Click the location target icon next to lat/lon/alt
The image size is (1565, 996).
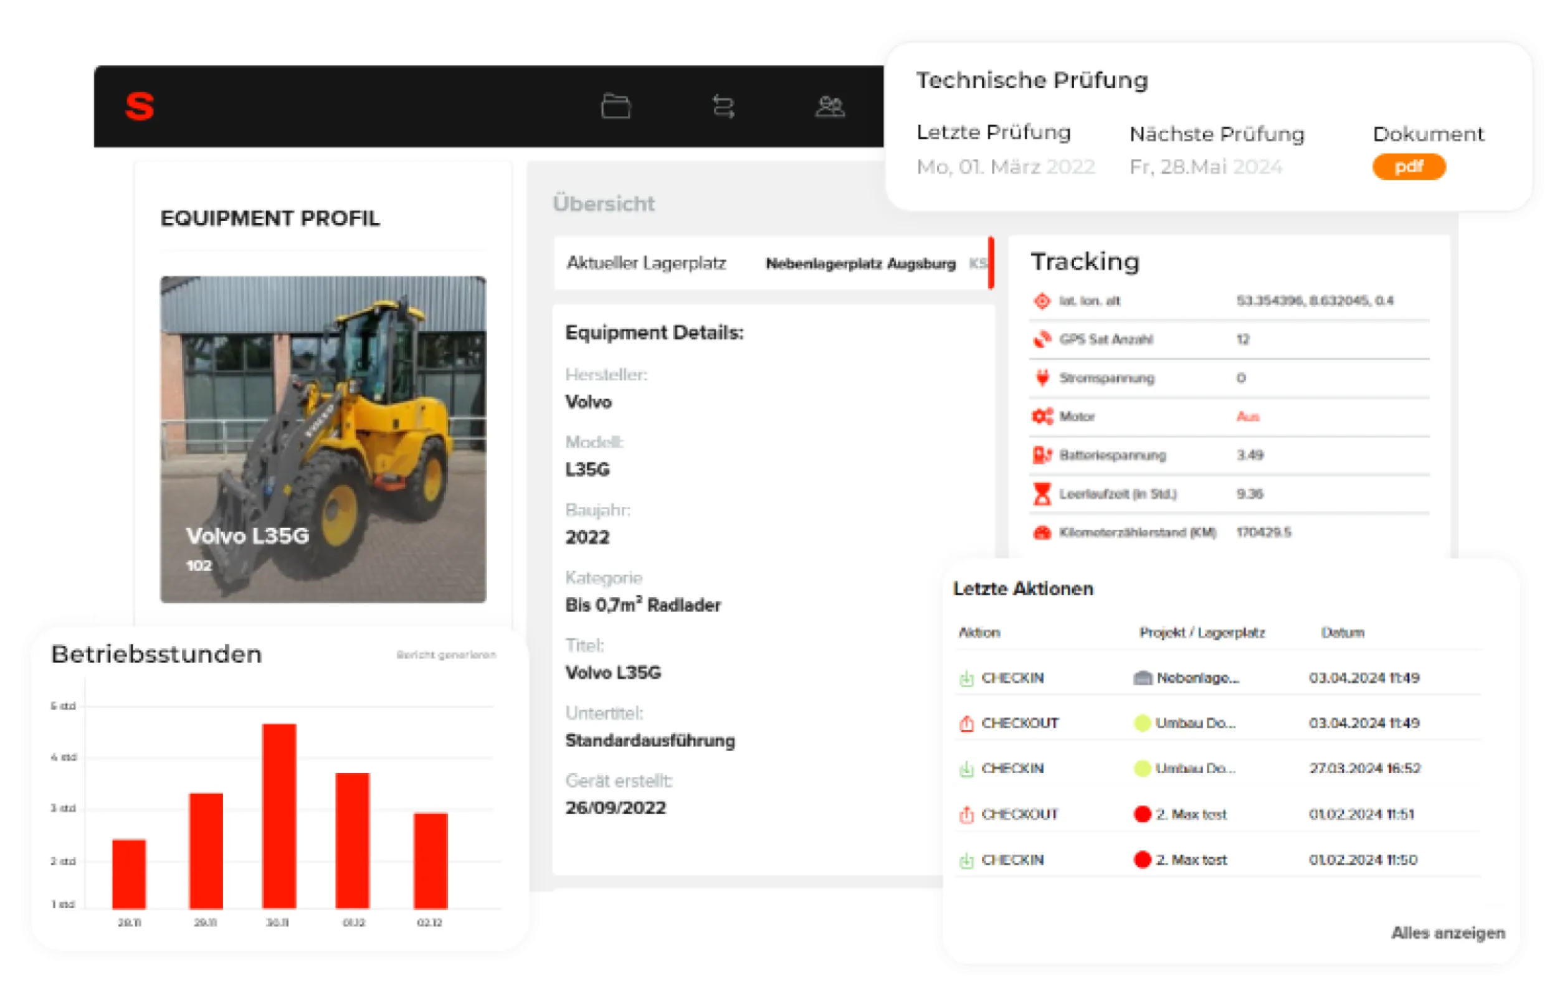tap(1042, 301)
